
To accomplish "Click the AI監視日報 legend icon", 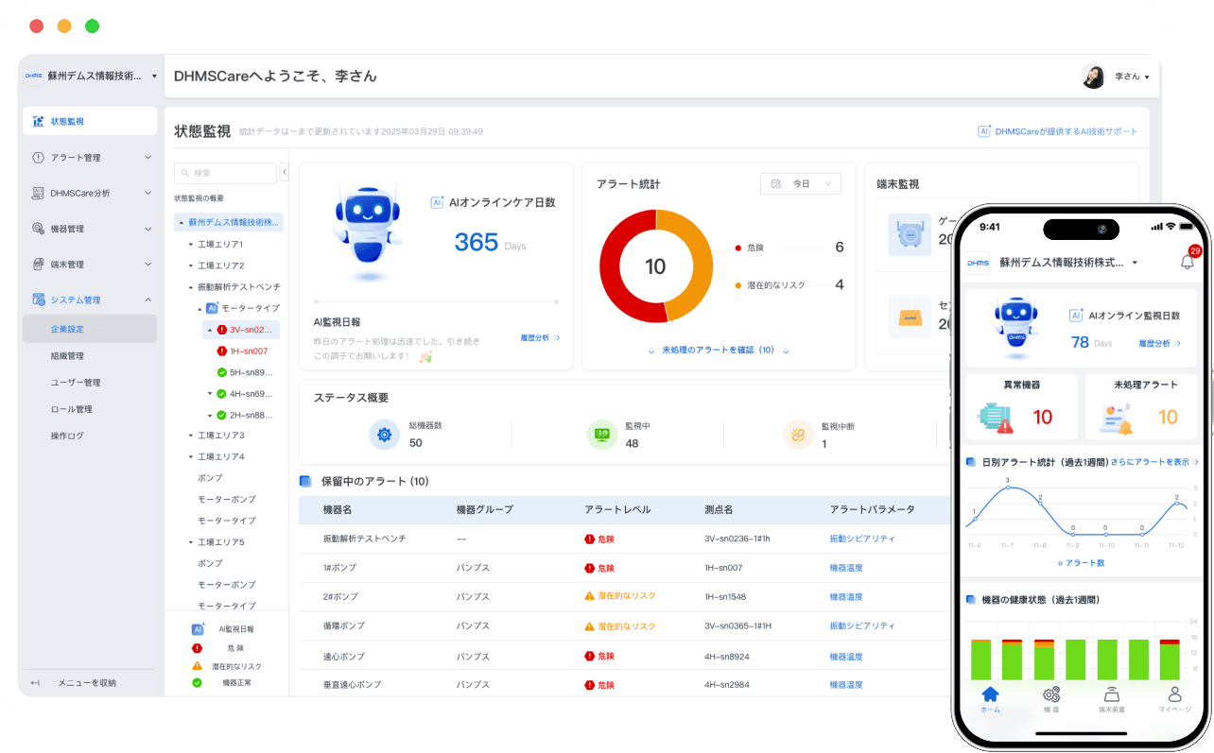I will [198, 628].
